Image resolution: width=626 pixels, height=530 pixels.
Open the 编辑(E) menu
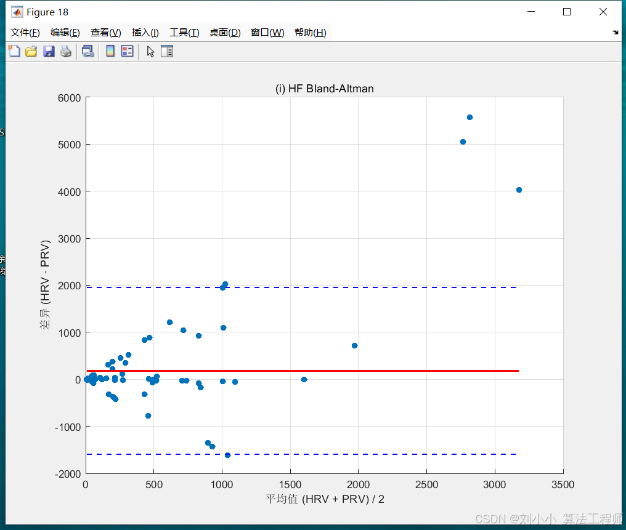pos(65,33)
